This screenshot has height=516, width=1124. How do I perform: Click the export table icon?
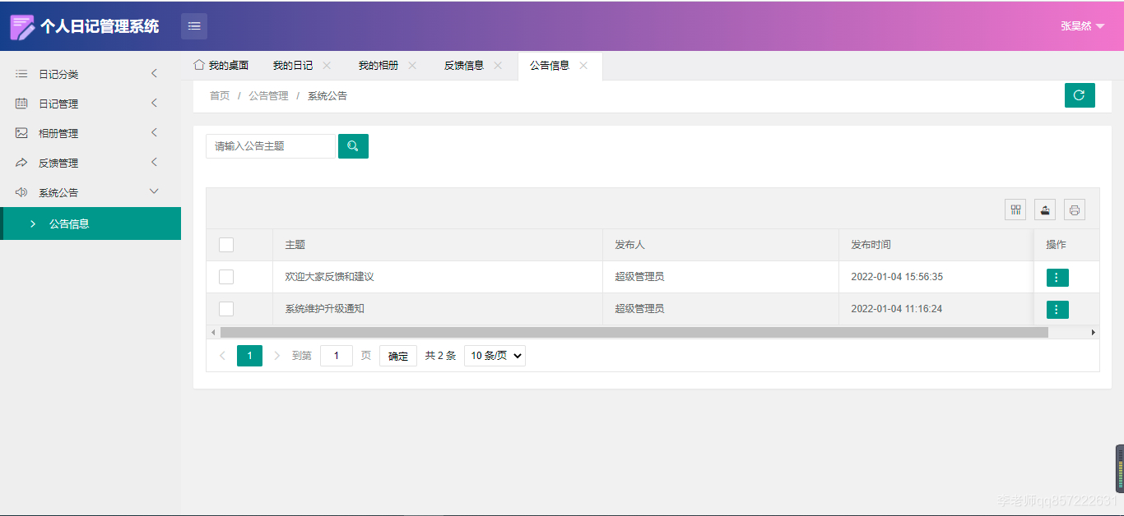(1045, 210)
